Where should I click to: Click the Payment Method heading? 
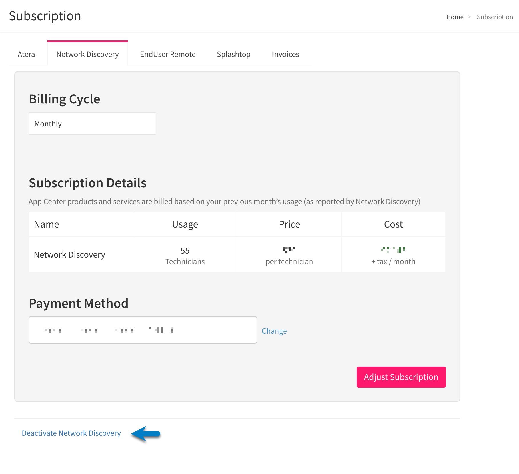pos(79,303)
